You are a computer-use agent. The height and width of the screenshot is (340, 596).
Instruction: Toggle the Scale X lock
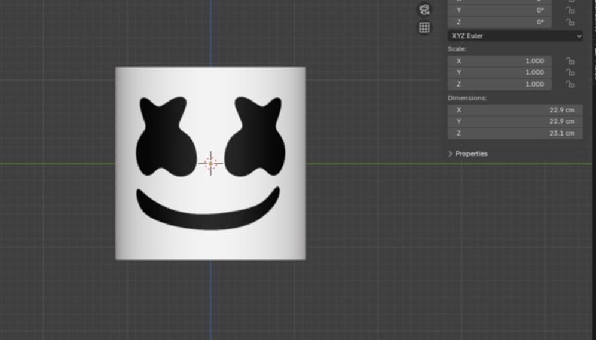tap(570, 61)
